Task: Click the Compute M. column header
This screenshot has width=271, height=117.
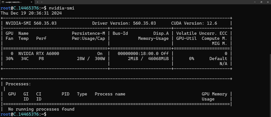Action: click(x=214, y=38)
